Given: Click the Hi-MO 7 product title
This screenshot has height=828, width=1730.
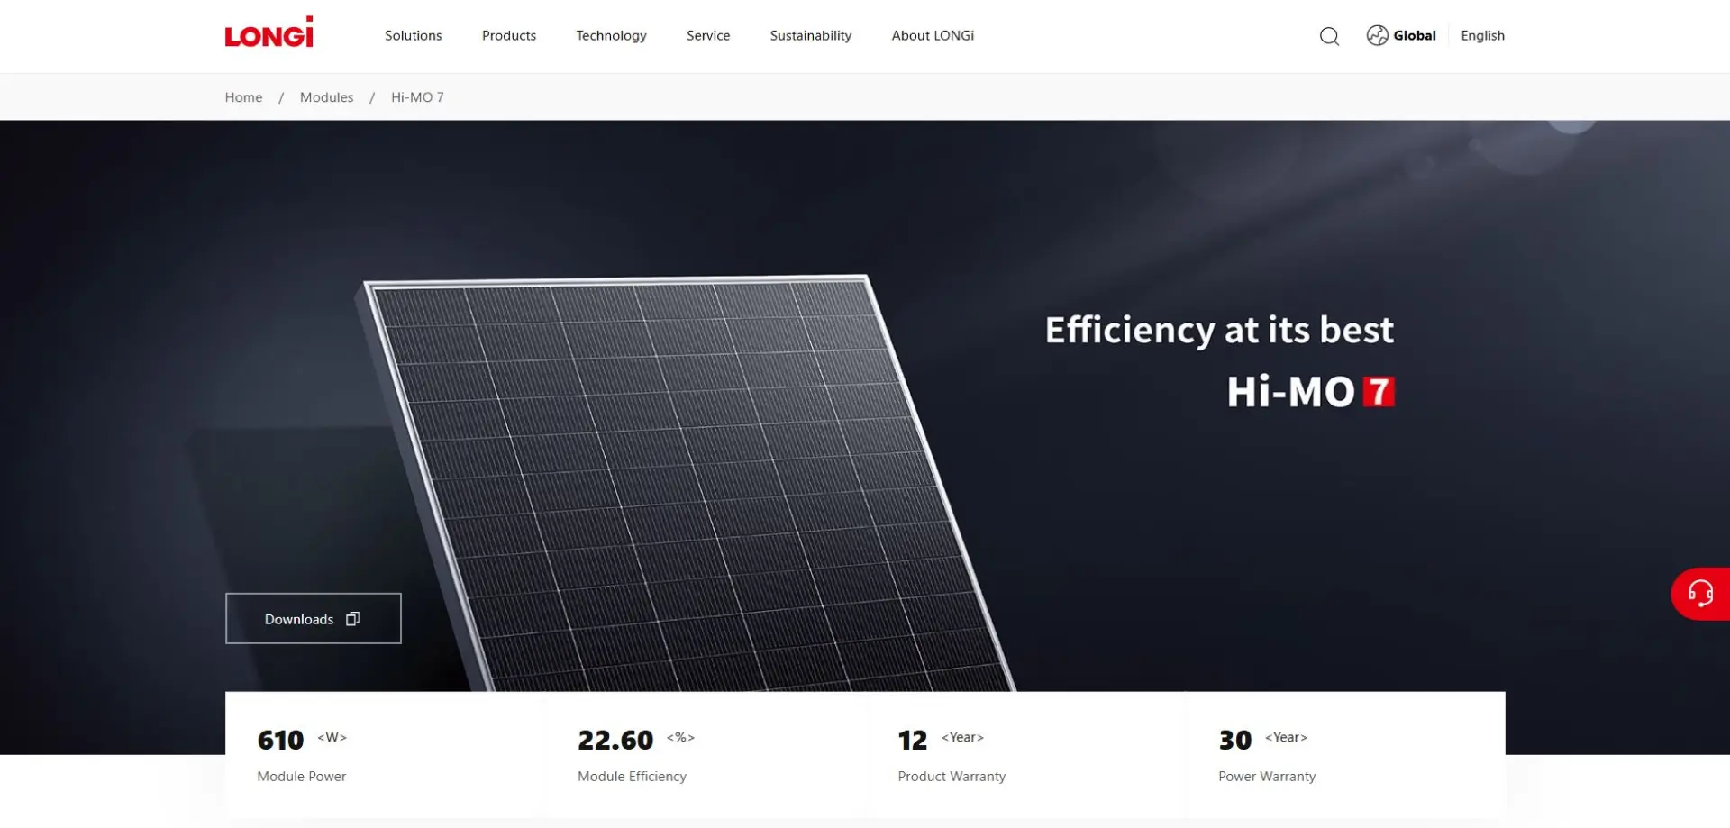Looking at the screenshot, I should click(1311, 392).
